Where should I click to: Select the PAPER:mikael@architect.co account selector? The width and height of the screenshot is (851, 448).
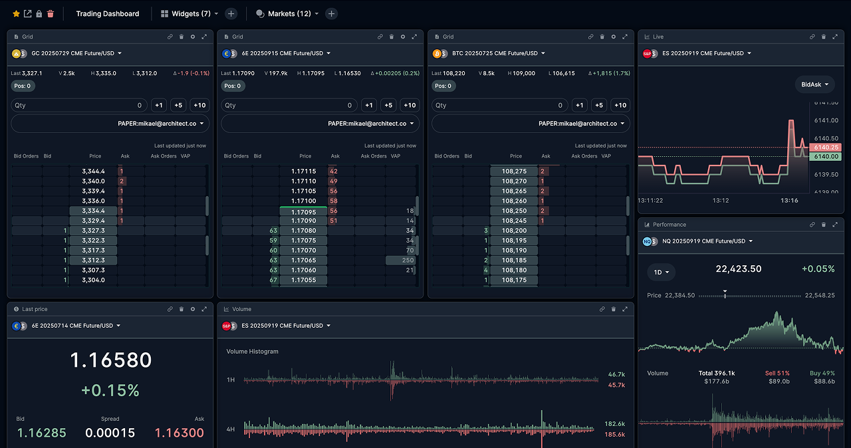coord(110,124)
